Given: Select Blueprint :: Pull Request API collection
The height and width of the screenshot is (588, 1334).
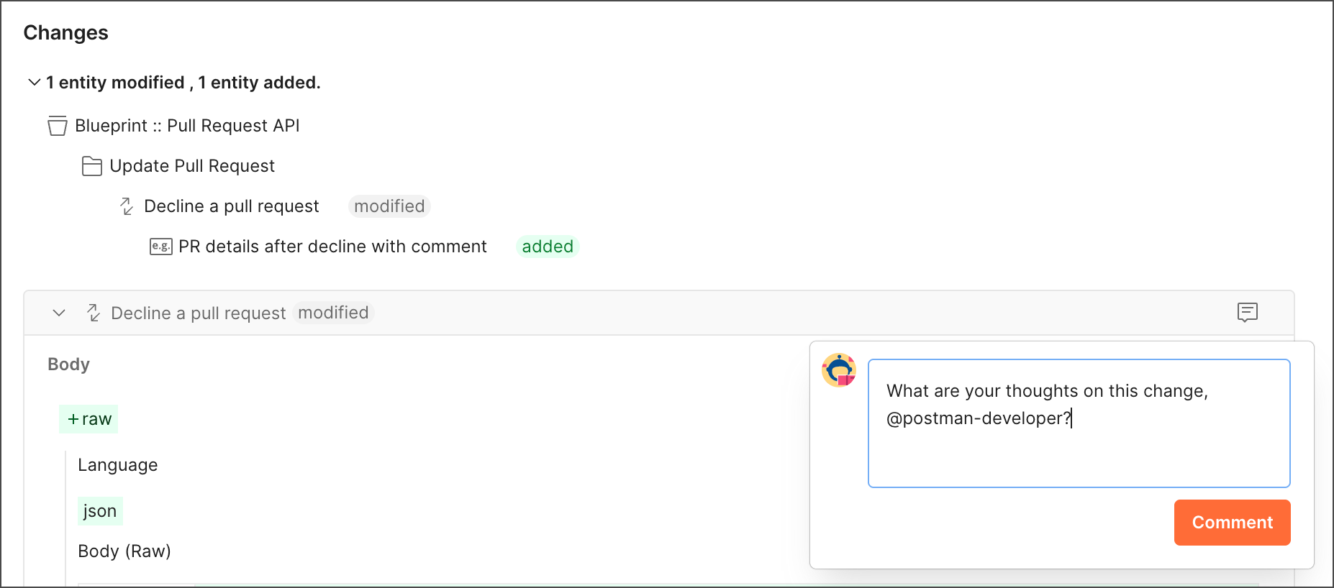Looking at the screenshot, I should [x=187, y=126].
